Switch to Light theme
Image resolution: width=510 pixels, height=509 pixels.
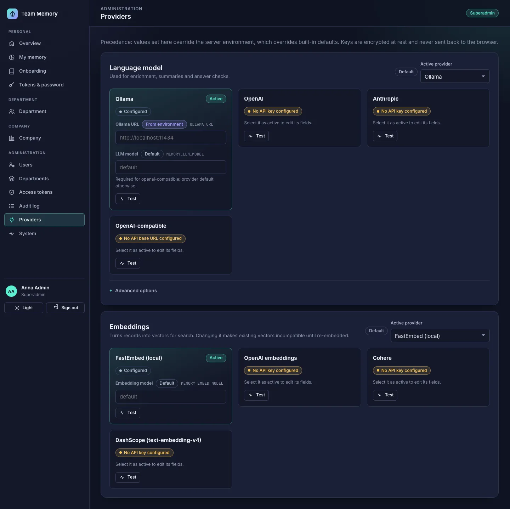point(24,308)
